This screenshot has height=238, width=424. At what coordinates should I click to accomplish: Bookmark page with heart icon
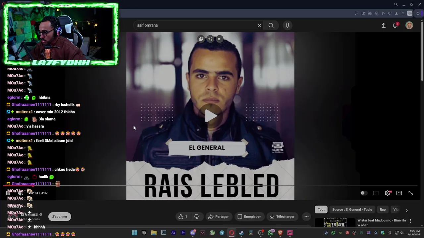[x=390, y=14]
